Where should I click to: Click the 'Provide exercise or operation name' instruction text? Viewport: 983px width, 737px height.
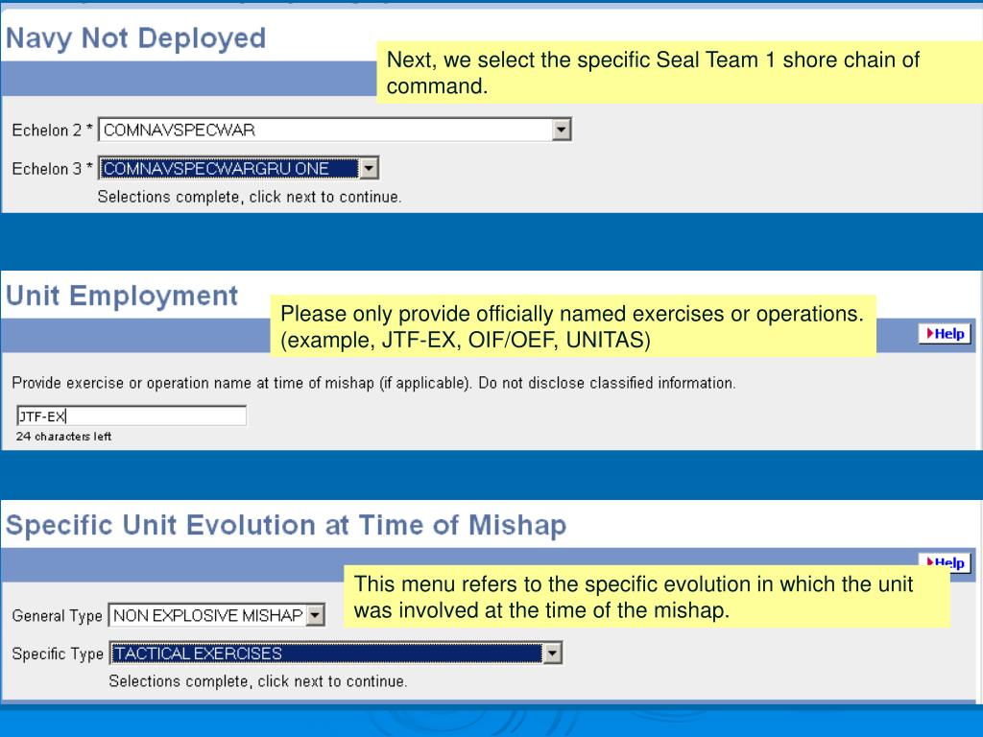[x=373, y=383]
